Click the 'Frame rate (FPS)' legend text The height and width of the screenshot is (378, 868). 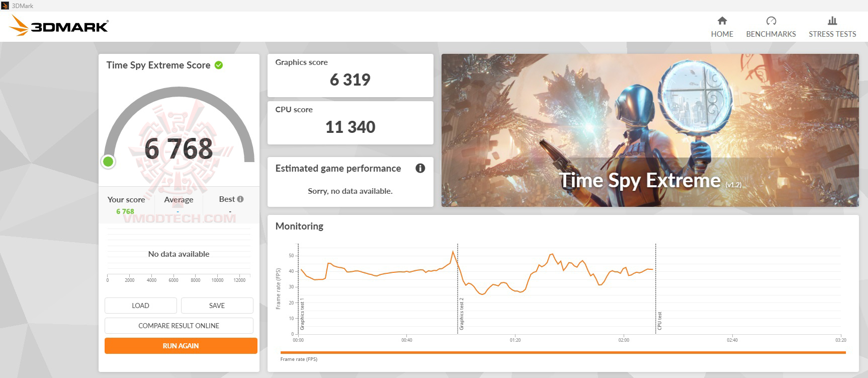tap(299, 359)
